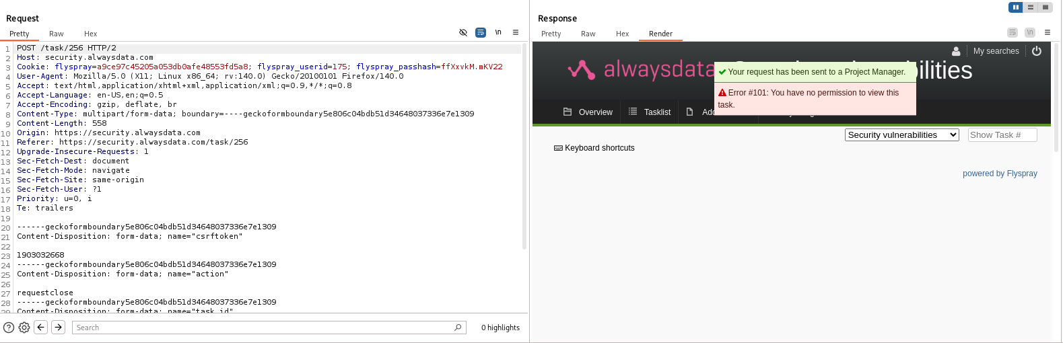Switch Response view to Pretty tab

click(551, 34)
